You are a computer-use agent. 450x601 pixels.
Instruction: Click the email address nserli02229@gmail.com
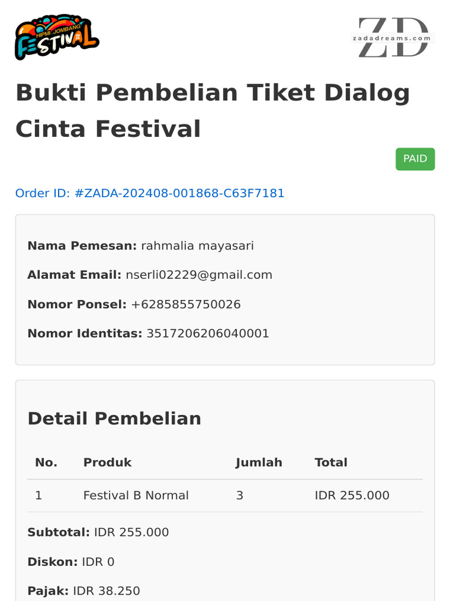pyautogui.click(x=199, y=275)
